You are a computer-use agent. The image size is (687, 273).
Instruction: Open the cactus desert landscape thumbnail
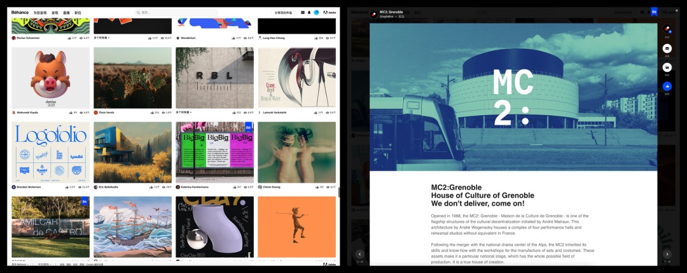point(133,78)
